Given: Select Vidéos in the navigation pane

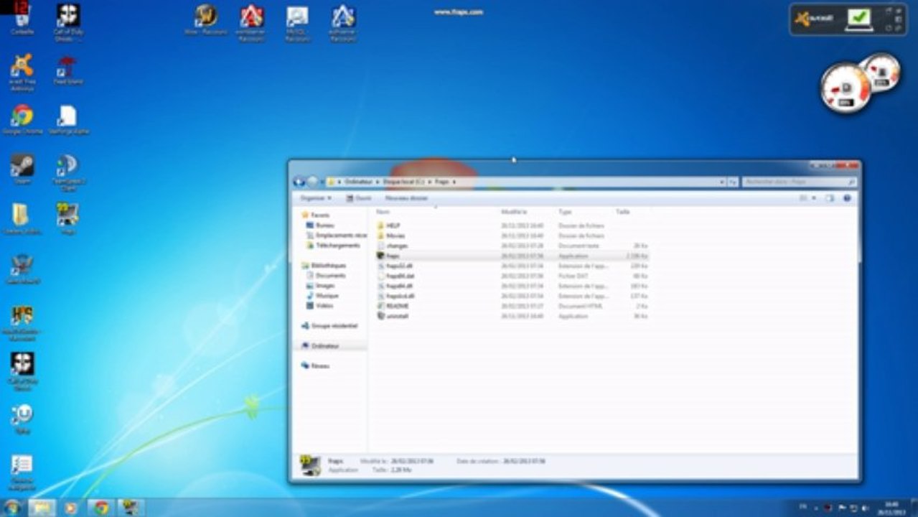Looking at the screenshot, I should tap(319, 305).
